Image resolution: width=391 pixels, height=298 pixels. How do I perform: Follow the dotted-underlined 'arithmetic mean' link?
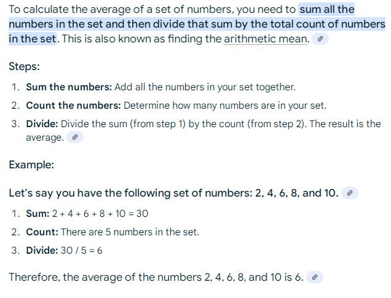[x=266, y=39]
